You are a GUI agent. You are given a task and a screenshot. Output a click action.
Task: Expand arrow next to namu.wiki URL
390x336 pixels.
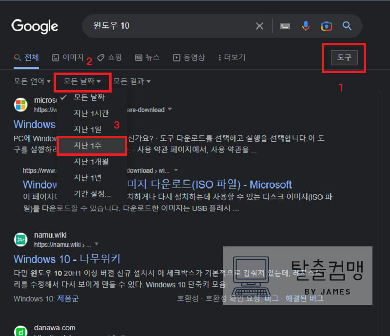97,244
